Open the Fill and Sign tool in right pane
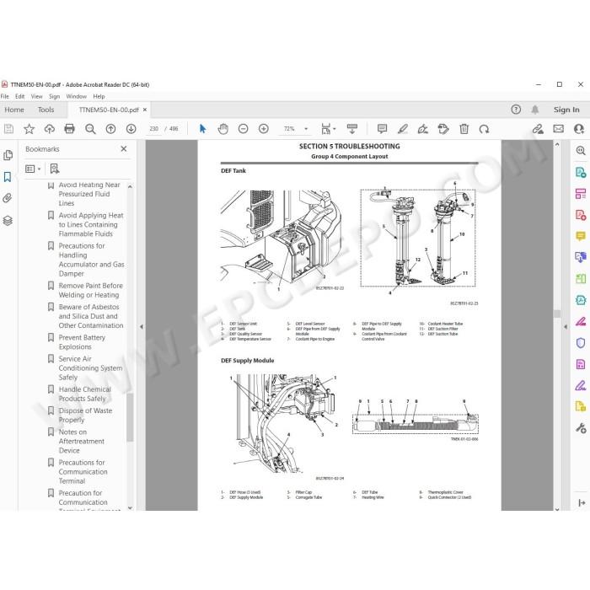The image size is (590, 590). pyautogui.click(x=581, y=386)
